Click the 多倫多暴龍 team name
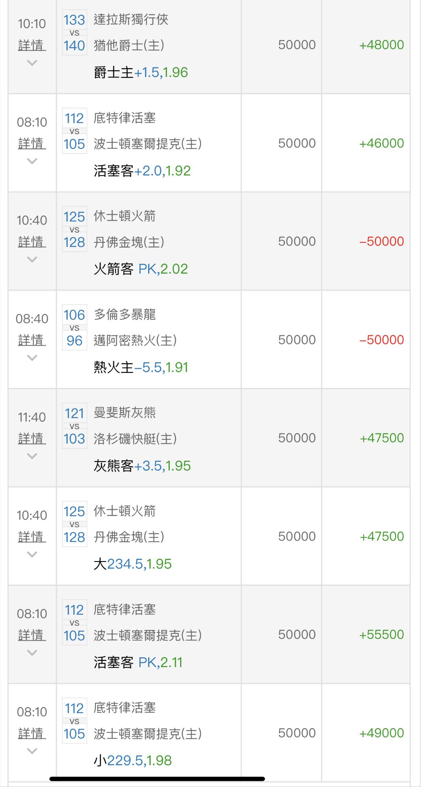 point(125,314)
